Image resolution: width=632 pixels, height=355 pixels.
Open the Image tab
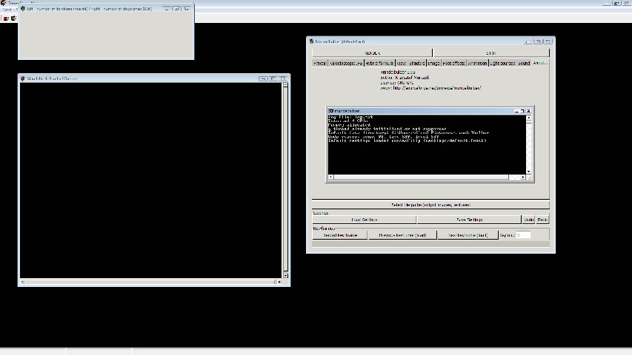tap(433, 63)
